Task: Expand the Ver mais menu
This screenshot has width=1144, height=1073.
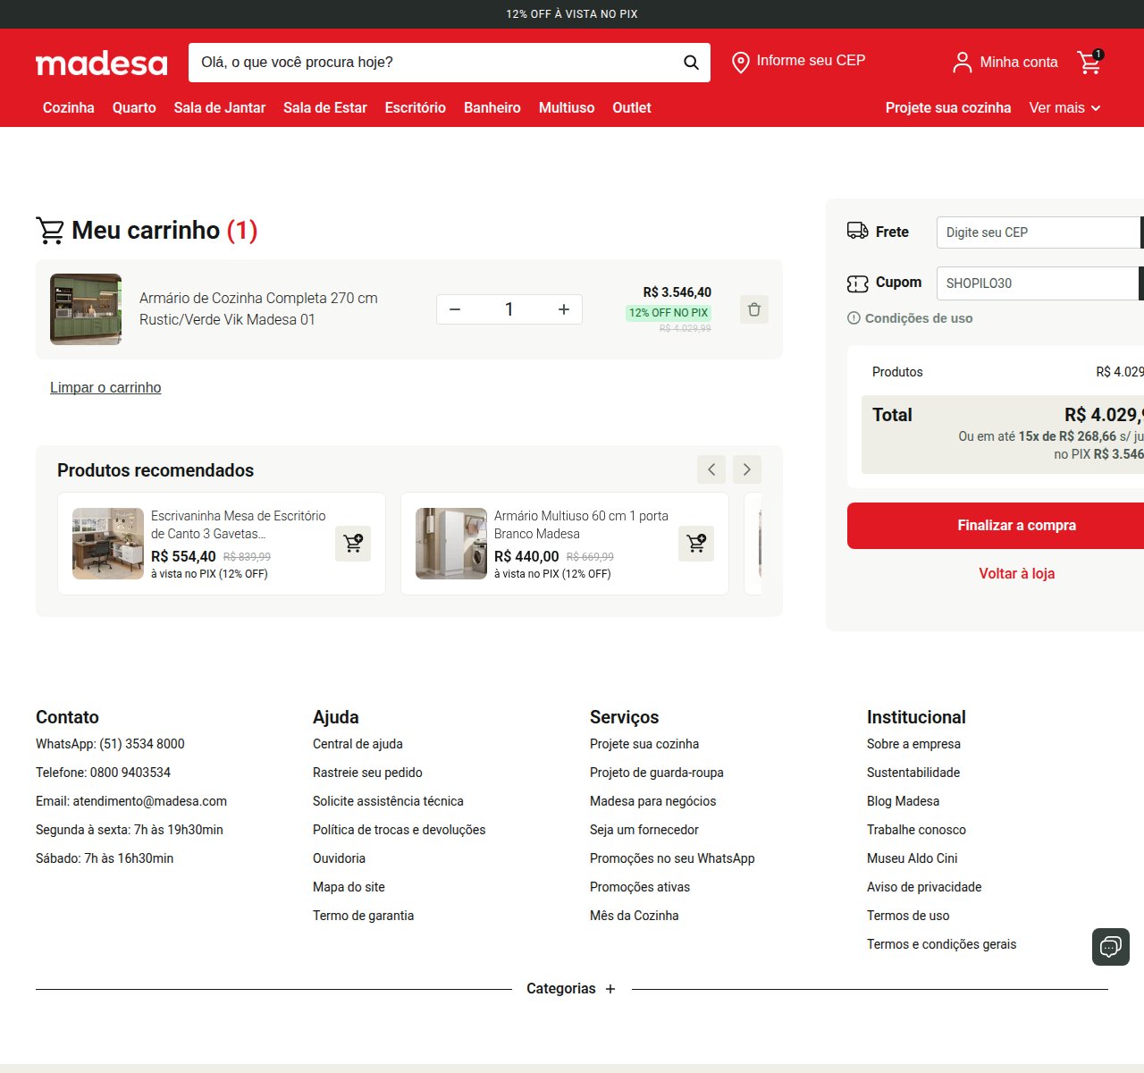Action: pyautogui.click(x=1064, y=107)
